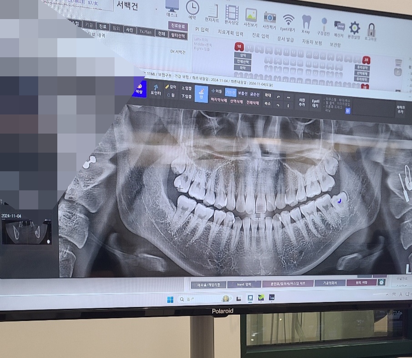Click the upper rotate arrow icon
The height and width of the screenshot is (358, 412).
pos(278,97)
